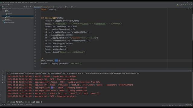This screenshot has width=193, height=108.
Task: Open the Edit menu
Action: [x=6, y=3]
